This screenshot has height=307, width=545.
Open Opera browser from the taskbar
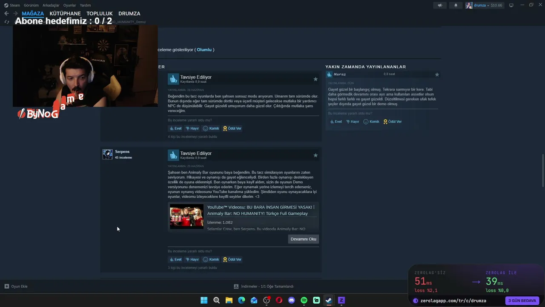click(279, 300)
